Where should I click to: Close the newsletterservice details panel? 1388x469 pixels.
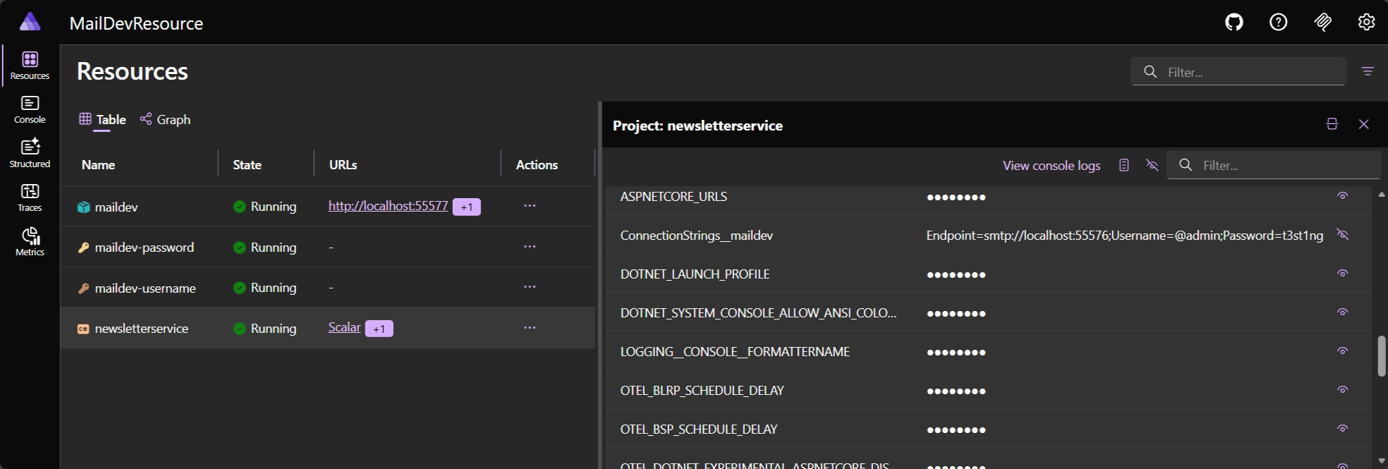pyautogui.click(x=1364, y=124)
